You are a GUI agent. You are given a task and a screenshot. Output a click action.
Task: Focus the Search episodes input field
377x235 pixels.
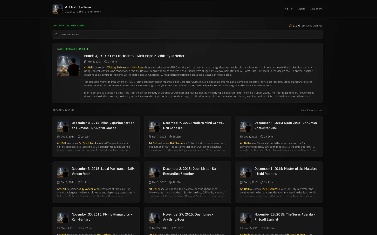click(188, 34)
